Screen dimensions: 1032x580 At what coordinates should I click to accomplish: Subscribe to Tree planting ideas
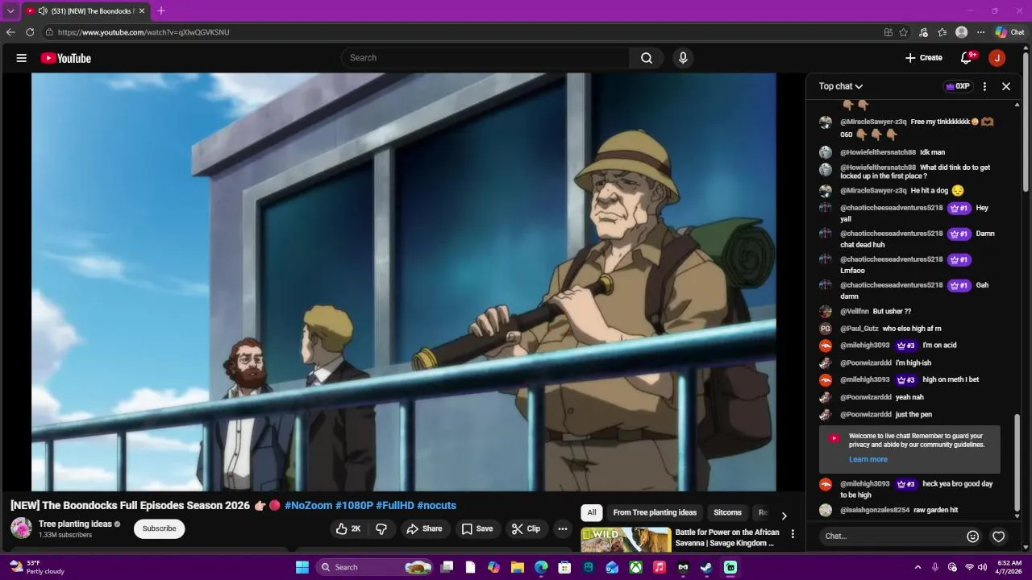159,528
